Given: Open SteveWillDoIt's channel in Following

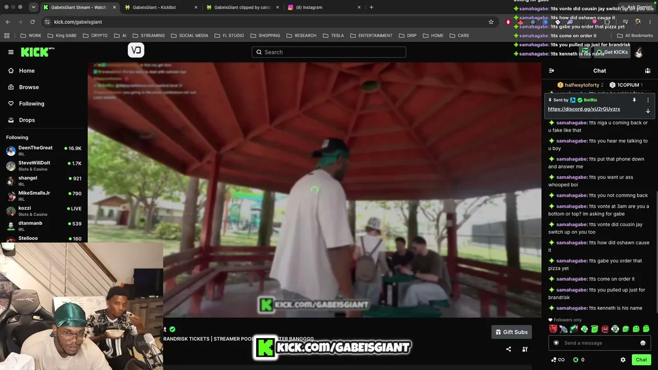Looking at the screenshot, I should click(x=44, y=166).
